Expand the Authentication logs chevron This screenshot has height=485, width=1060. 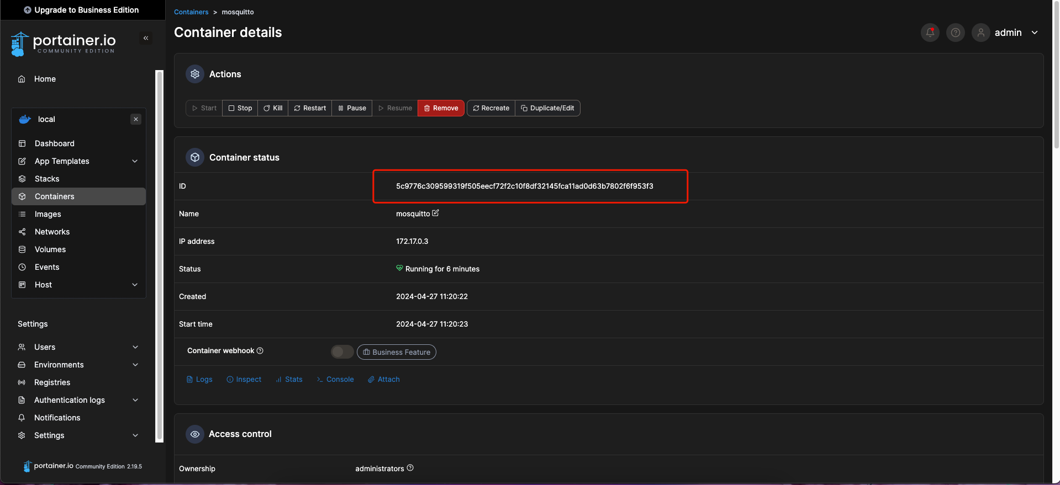click(135, 400)
